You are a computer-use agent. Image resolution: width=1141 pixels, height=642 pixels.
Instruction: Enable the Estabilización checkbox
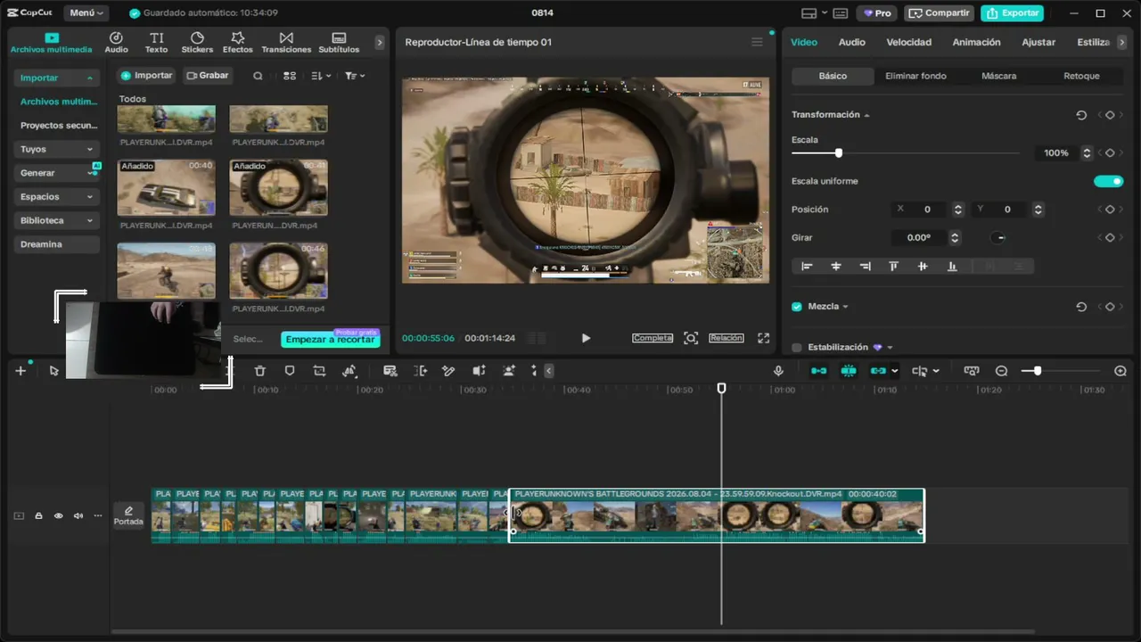click(797, 348)
